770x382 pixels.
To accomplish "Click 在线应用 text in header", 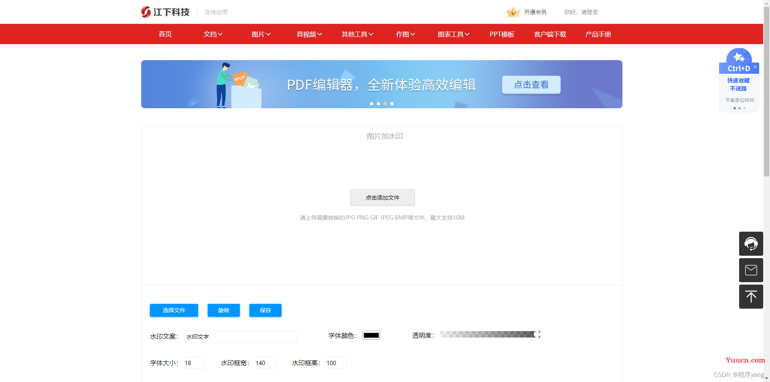I will [216, 12].
